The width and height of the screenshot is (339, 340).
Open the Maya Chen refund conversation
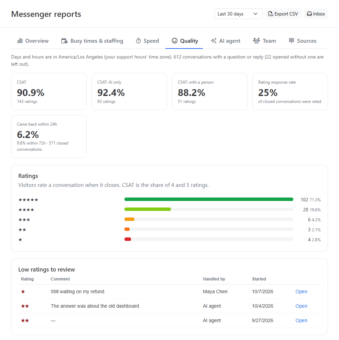point(301,291)
